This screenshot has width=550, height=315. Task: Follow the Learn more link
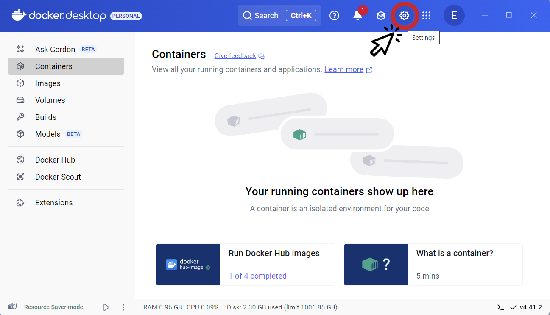click(x=345, y=69)
